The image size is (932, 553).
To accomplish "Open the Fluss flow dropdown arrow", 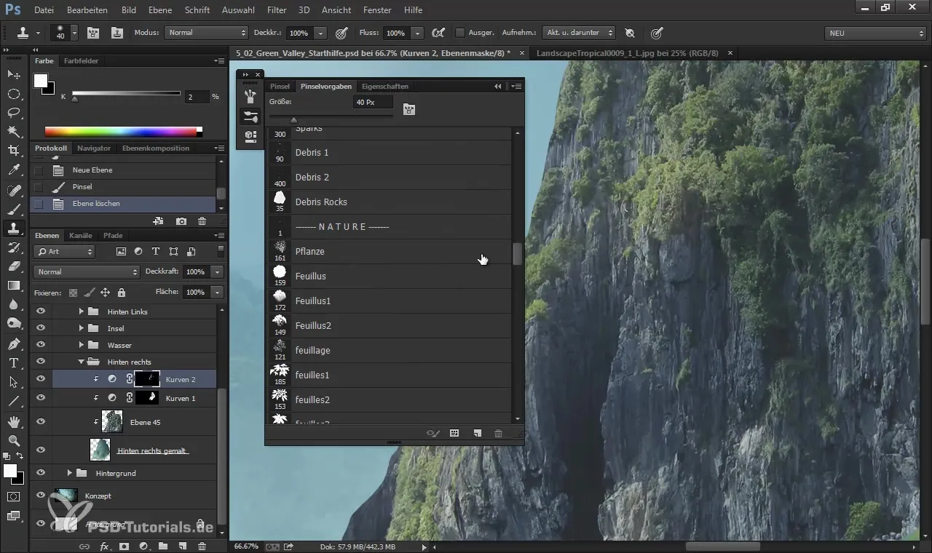I will tap(416, 33).
